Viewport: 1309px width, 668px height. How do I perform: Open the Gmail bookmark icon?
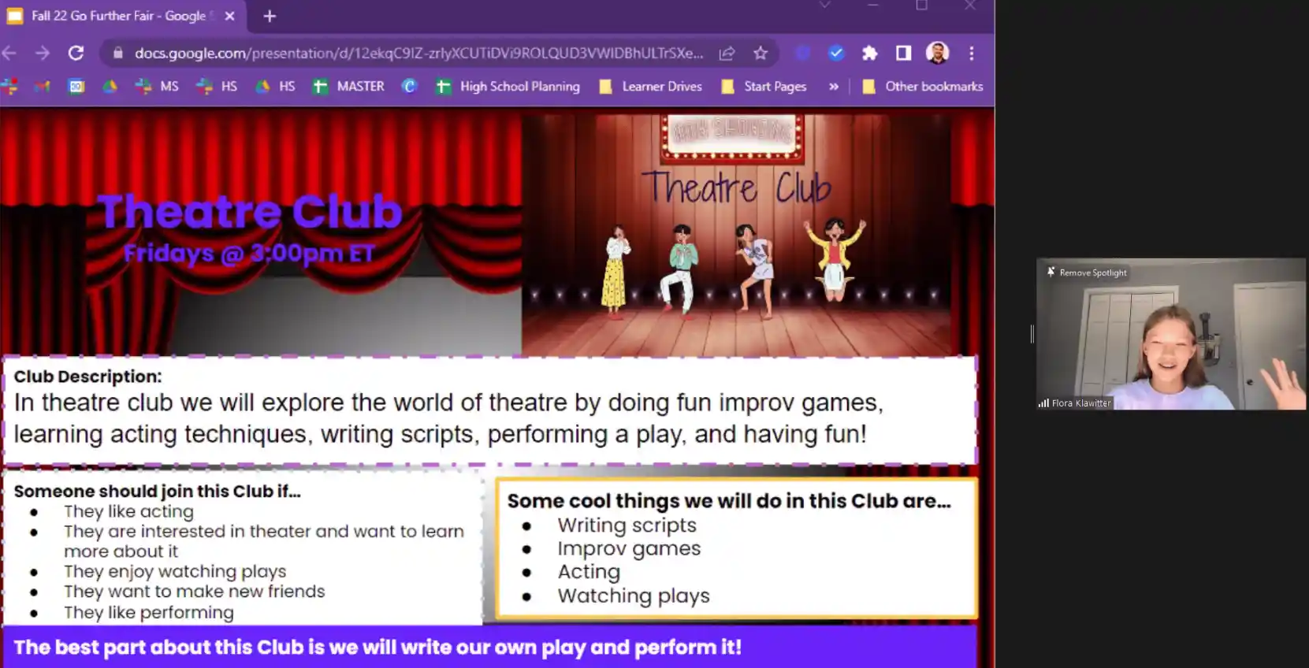(43, 87)
